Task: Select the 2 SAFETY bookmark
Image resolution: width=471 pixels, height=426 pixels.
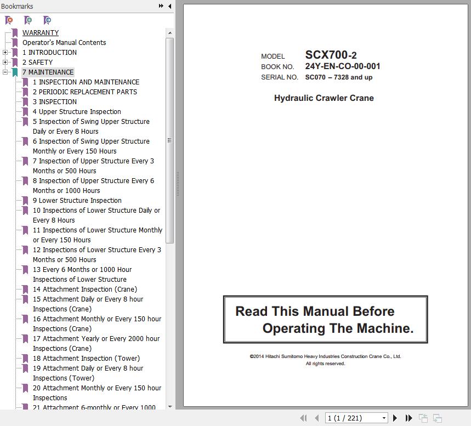Action: click(37, 63)
